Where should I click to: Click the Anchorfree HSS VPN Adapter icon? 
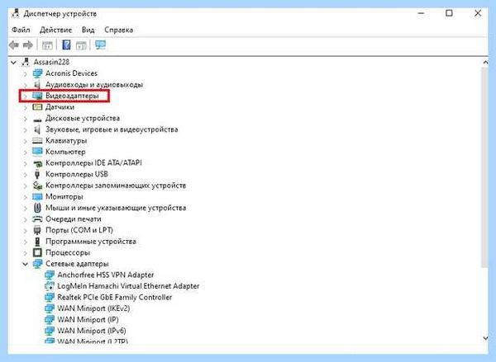tap(50, 275)
